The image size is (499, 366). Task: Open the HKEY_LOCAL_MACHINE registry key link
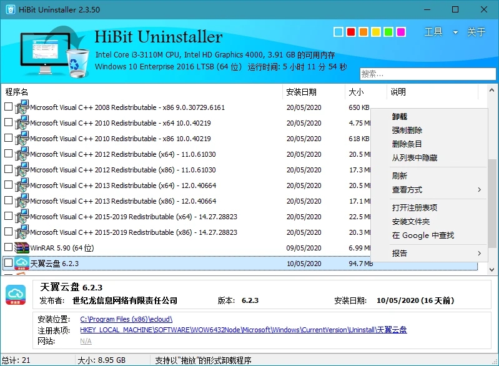tap(244, 330)
